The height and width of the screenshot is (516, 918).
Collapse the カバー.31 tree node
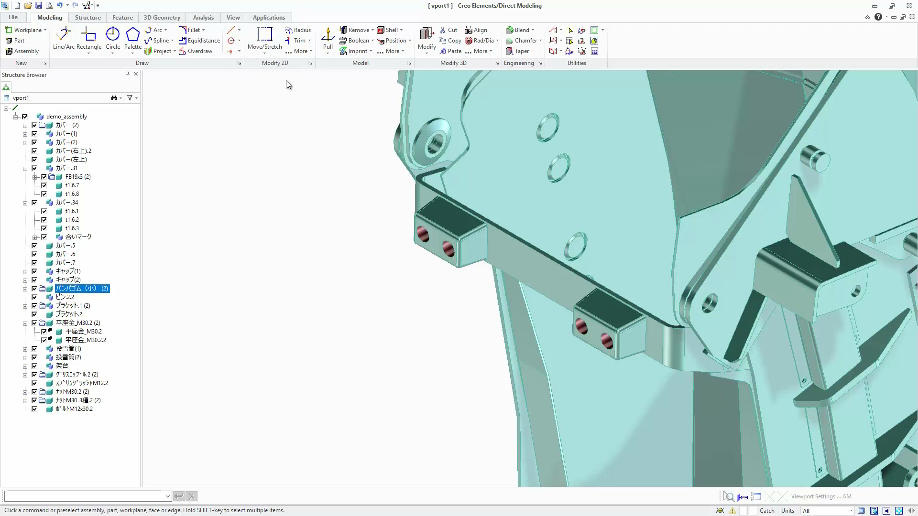point(25,168)
